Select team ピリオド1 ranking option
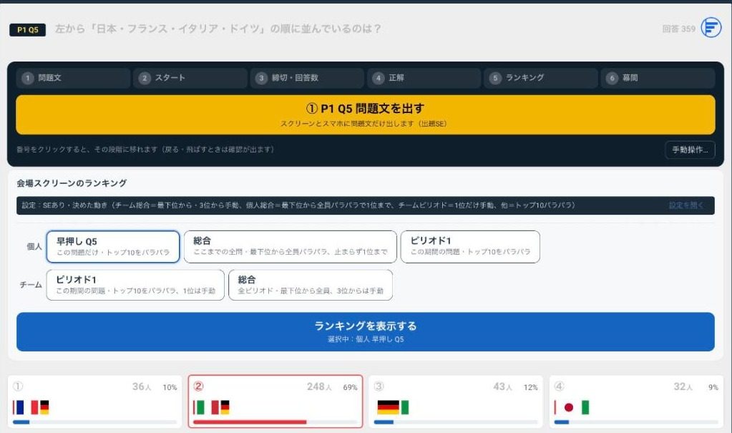The height and width of the screenshot is (433, 732). [x=135, y=285]
